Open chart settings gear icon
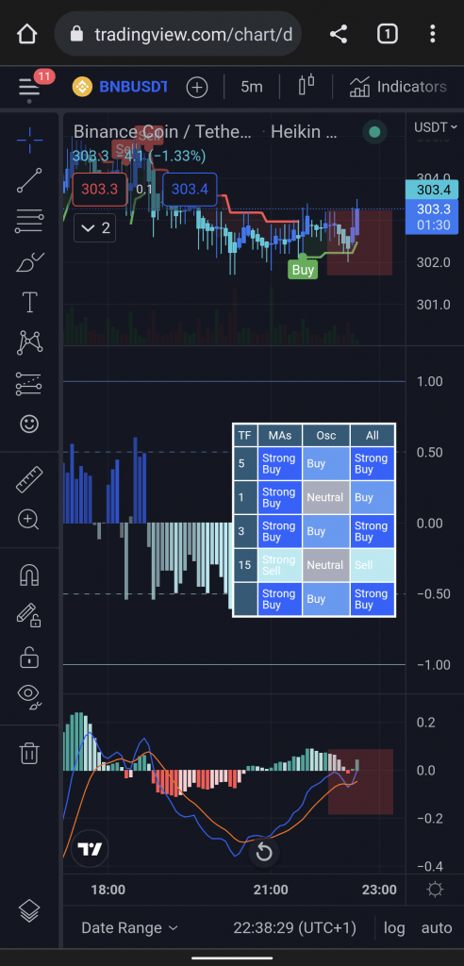Image resolution: width=464 pixels, height=966 pixels. coord(435,890)
